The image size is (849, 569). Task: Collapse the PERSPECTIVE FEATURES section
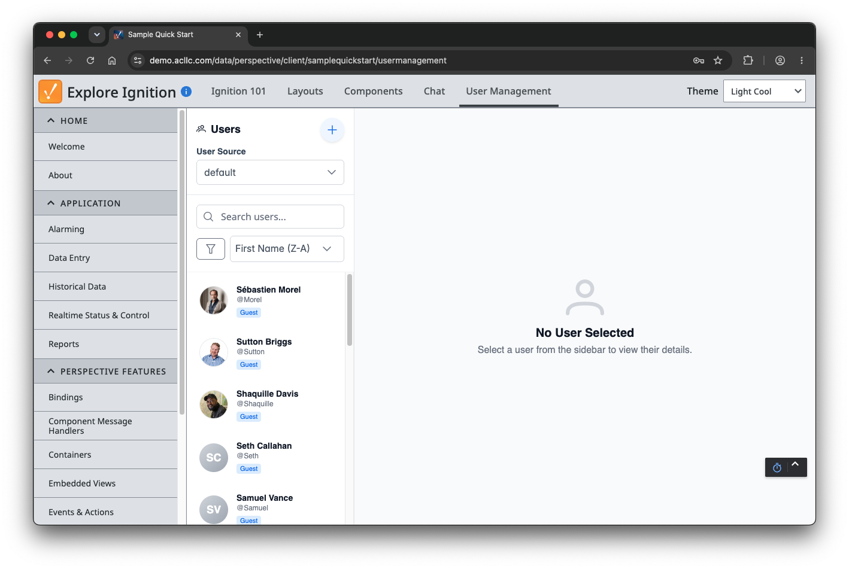pos(105,372)
